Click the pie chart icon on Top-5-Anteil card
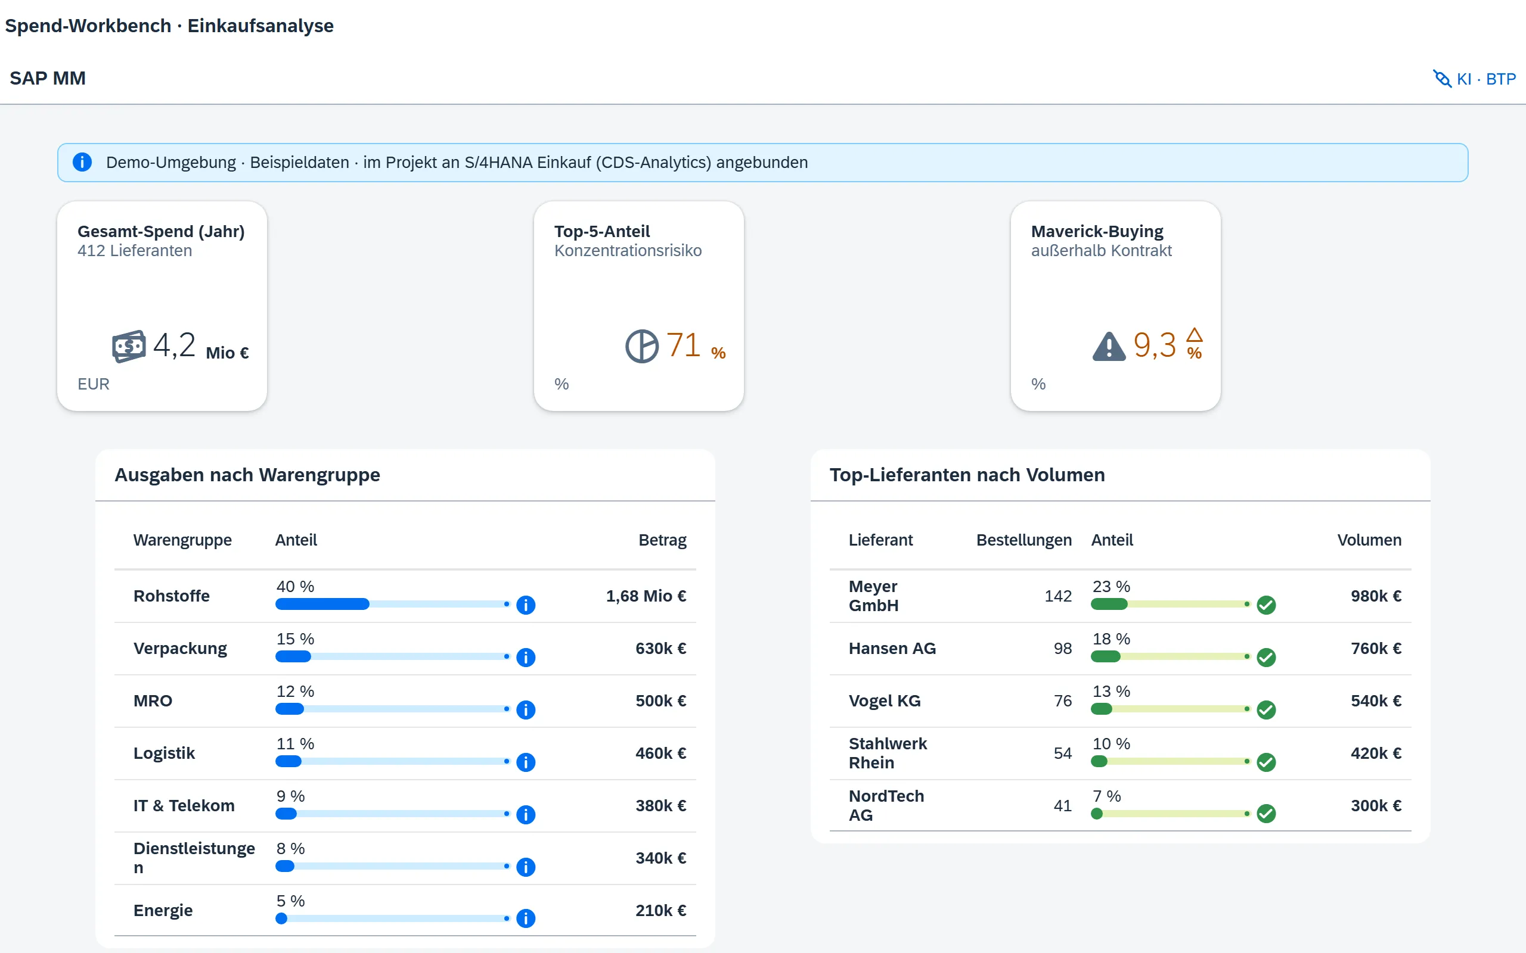1526x953 pixels. [x=642, y=345]
